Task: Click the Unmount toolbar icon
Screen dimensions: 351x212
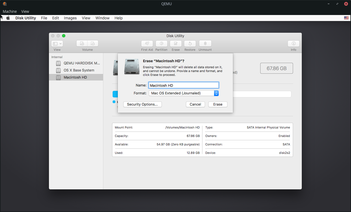Action: pos(205,43)
